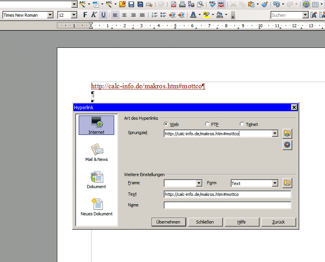Open the Frame dropdown list
This screenshot has height=262, width=325.
point(199,183)
